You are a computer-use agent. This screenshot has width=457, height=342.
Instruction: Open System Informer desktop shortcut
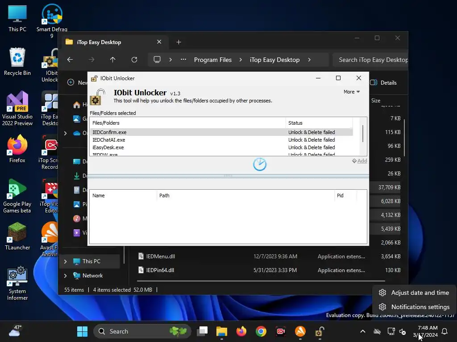point(17,283)
